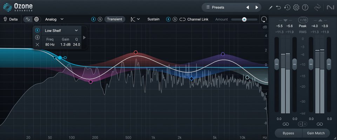Click the reset circular arrow icon
The height and width of the screenshot is (140, 337).
pyautogui.click(x=264, y=19)
